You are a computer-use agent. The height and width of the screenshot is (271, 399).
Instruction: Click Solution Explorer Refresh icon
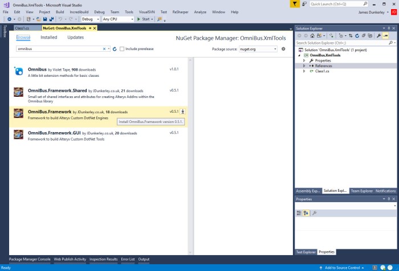tap(357, 36)
